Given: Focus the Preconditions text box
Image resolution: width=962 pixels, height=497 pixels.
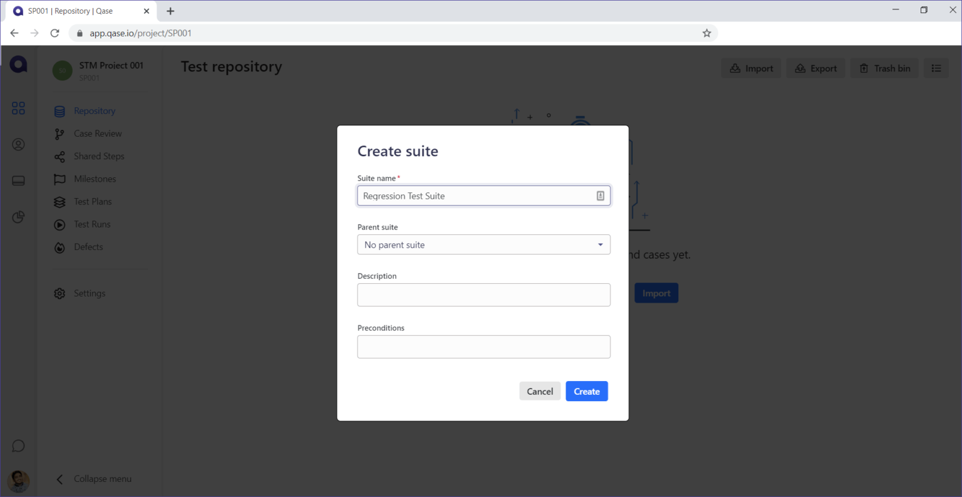Looking at the screenshot, I should (x=484, y=347).
